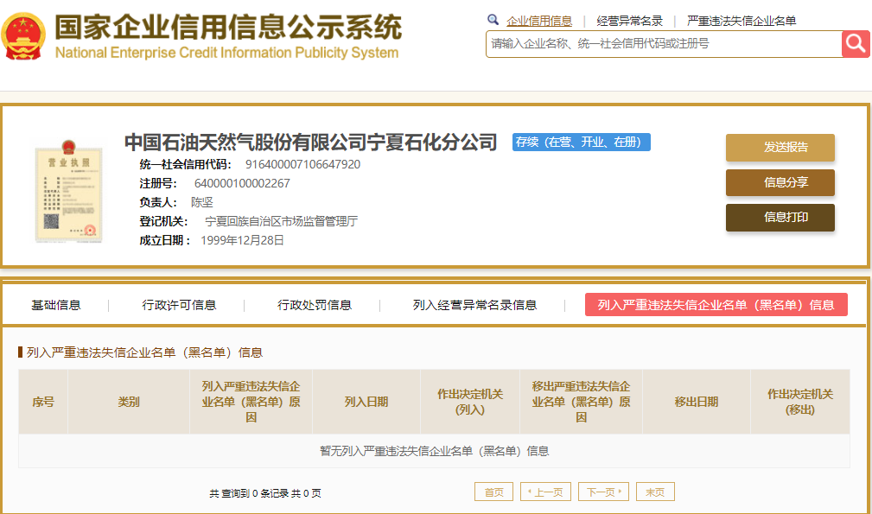The height and width of the screenshot is (514, 872).
Task: Switch to the 行政许可信息 tab
Action: pyautogui.click(x=179, y=305)
